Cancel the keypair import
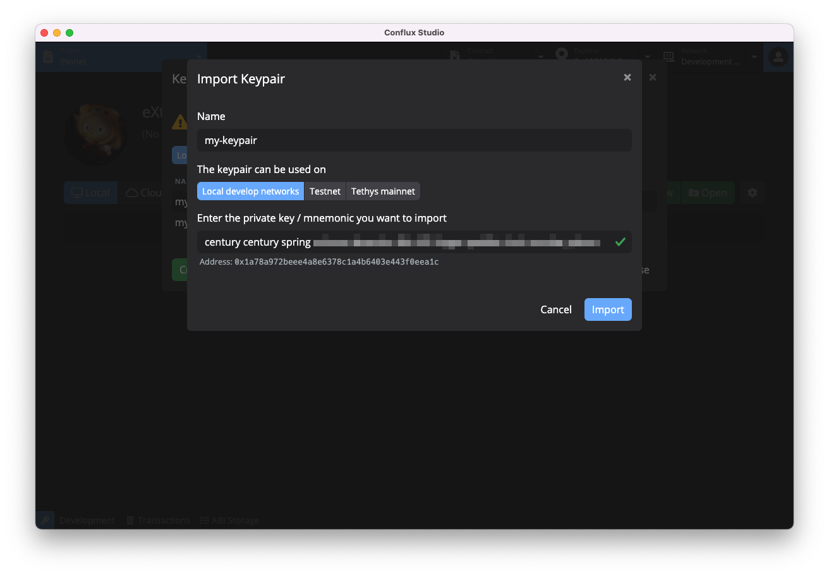This screenshot has width=829, height=576. (x=556, y=309)
